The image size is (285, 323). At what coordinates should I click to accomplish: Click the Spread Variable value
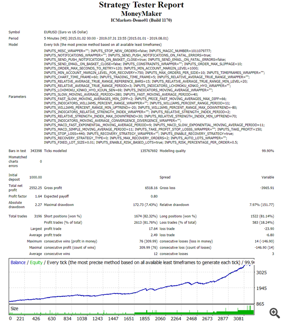click(x=268, y=177)
